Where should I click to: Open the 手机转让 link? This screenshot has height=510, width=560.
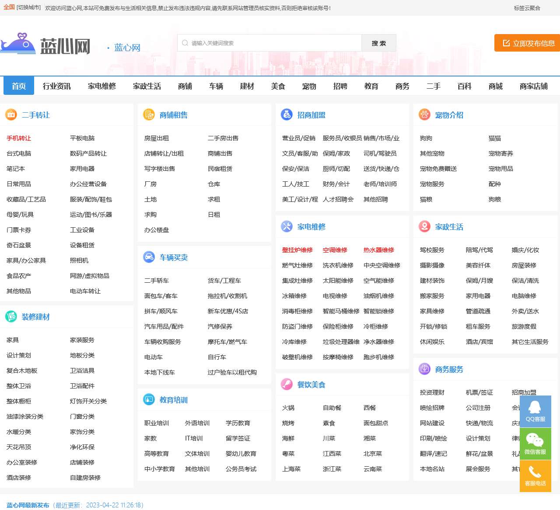coord(19,138)
